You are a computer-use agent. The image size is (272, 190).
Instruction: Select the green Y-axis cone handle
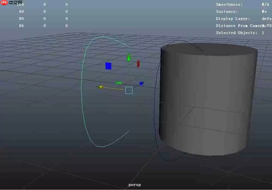(x=128, y=57)
